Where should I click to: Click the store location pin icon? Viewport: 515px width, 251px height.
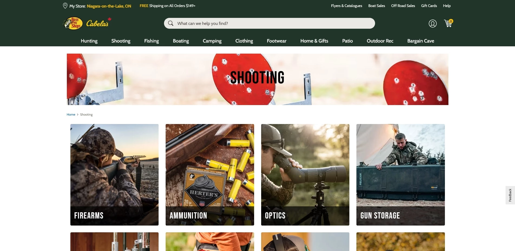pyautogui.click(x=65, y=5)
